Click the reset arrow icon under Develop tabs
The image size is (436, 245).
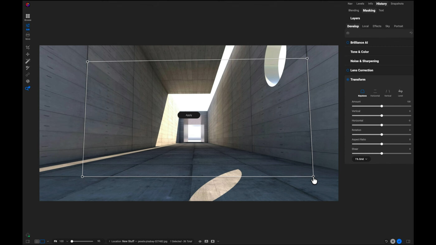(x=411, y=33)
